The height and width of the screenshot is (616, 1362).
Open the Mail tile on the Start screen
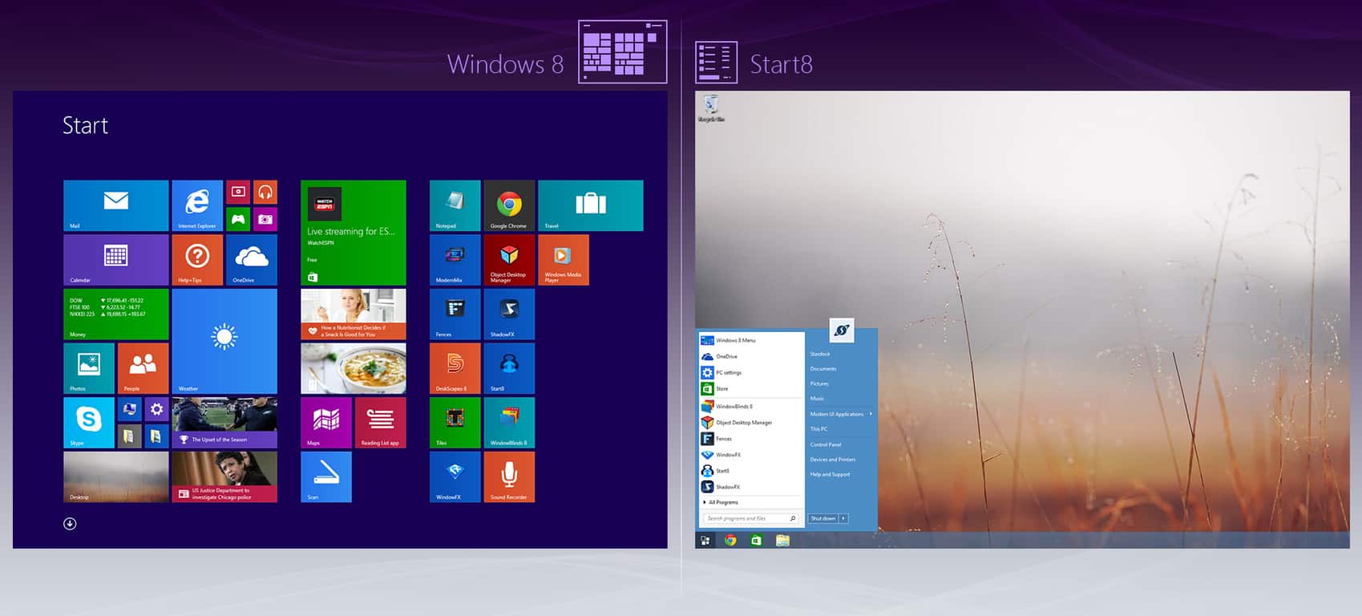pos(116,205)
